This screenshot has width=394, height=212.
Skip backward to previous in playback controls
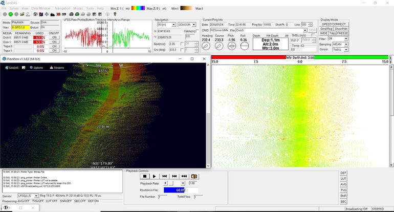pyautogui.click(x=174, y=176)
